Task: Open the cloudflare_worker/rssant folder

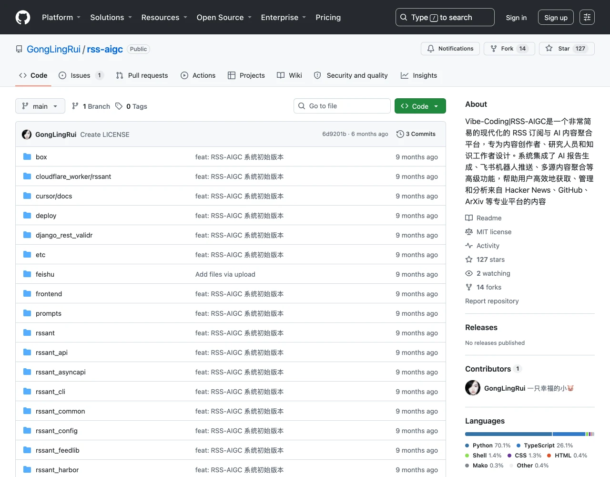Action: pos(73,176)
